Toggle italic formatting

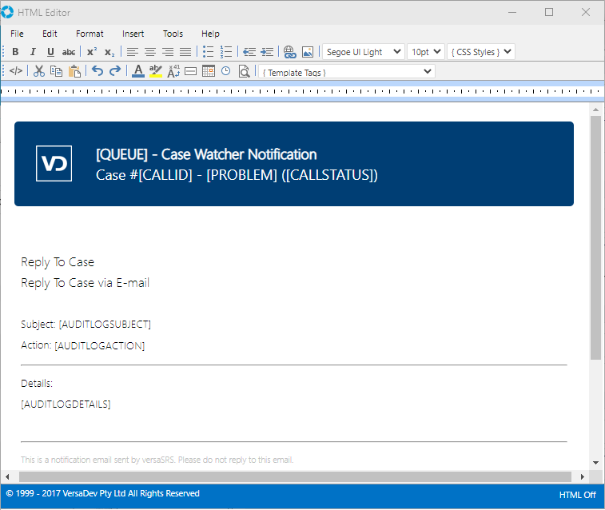click(33, 52)
